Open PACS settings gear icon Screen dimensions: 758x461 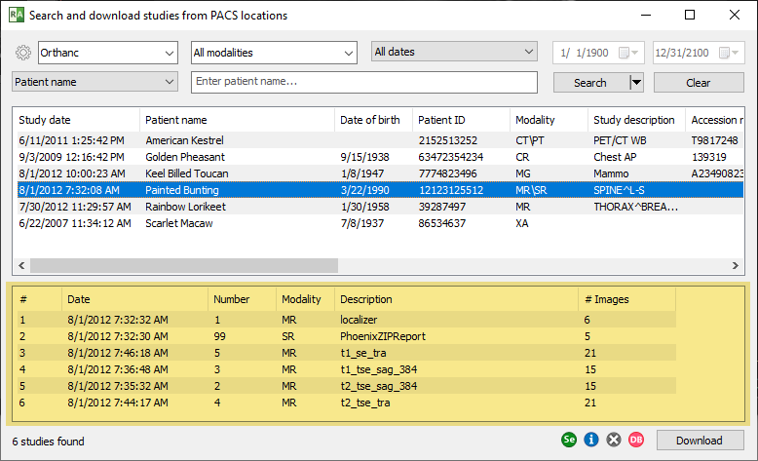[24, 53]
